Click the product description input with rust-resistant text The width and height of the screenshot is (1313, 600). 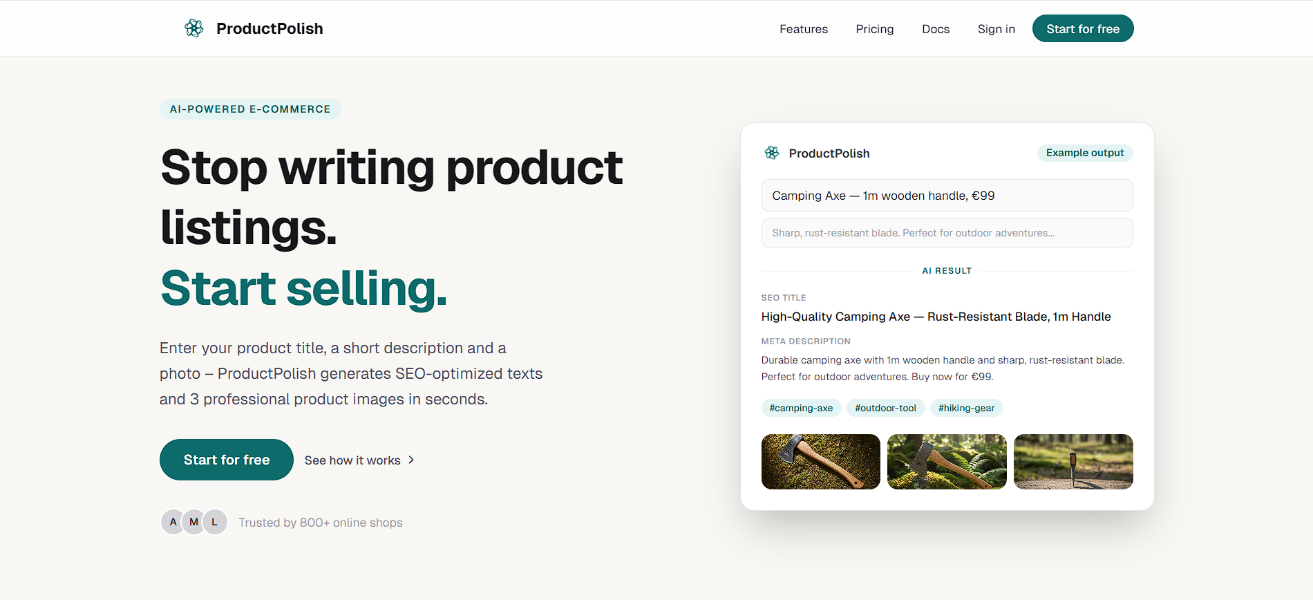point(947,233)
